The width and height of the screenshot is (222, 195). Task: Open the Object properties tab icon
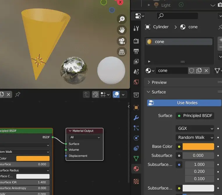click(136, 107)
